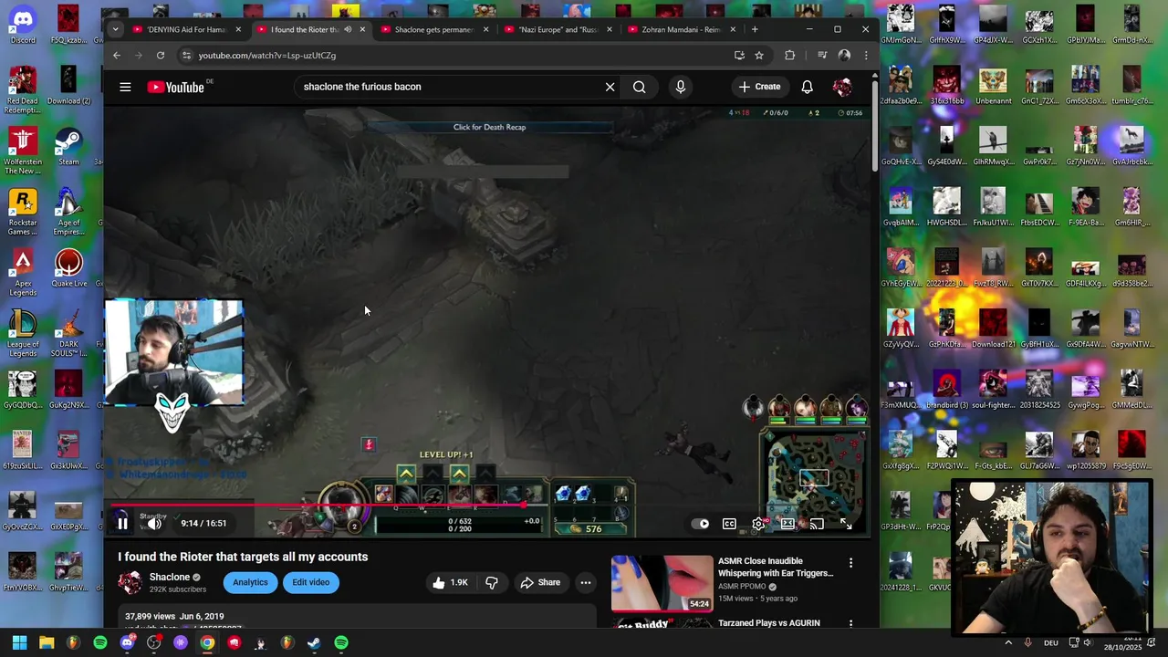This screenshot has width=1168, height=657.
Task: Open OBS Studio from taskbar
Action: [153, 642]
